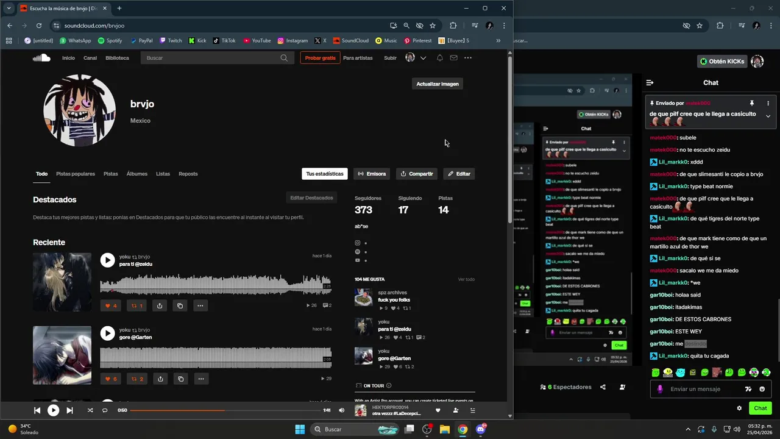
Task: Click the 'Tus estadísticas' button
Action: [x=325, y=174]
